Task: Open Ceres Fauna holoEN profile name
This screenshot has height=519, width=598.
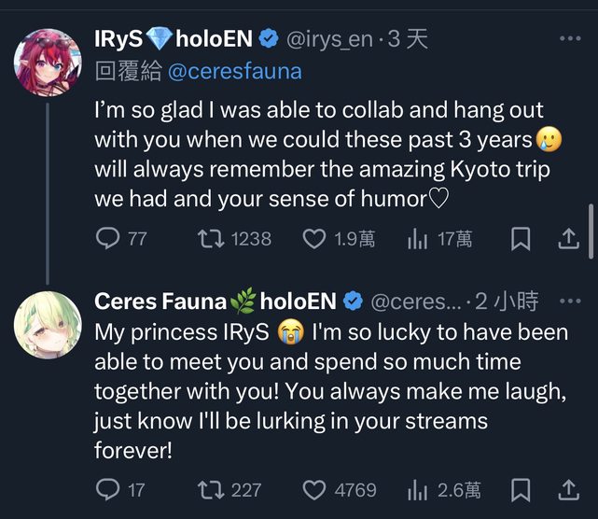Action: 216,301
